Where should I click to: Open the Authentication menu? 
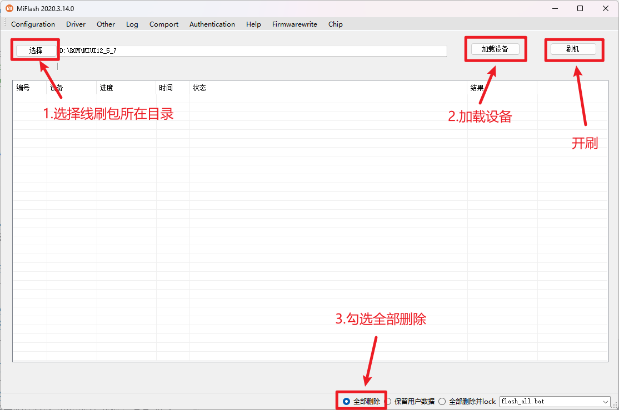(x=212, y=24)
